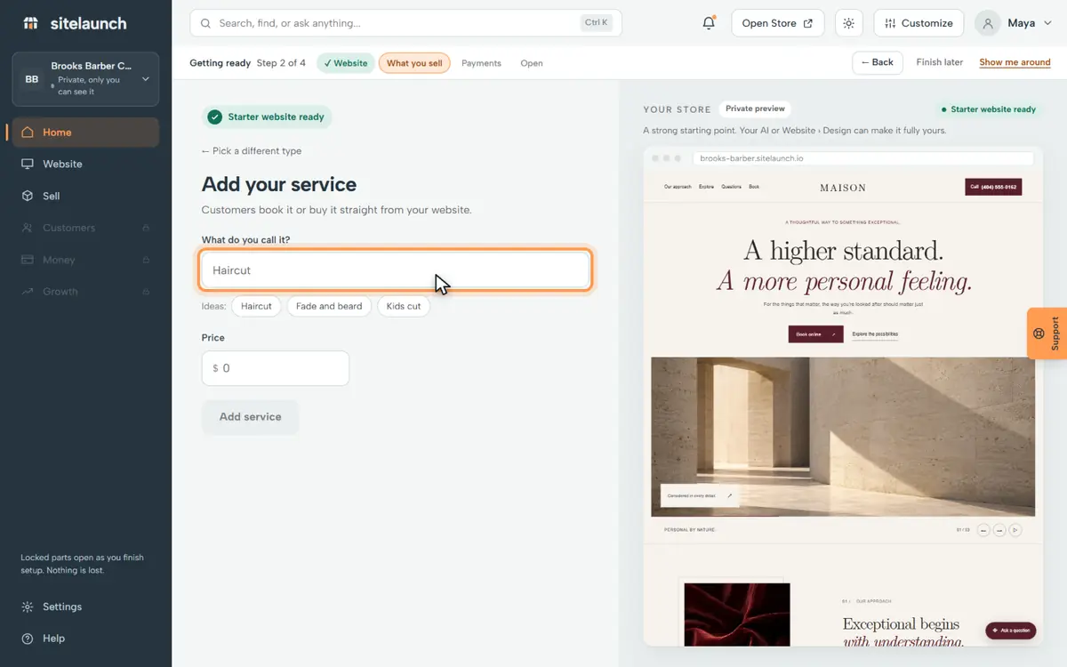Focus the service name input field
Viewport: 1067px width, 667px height.
coord(396,270)
